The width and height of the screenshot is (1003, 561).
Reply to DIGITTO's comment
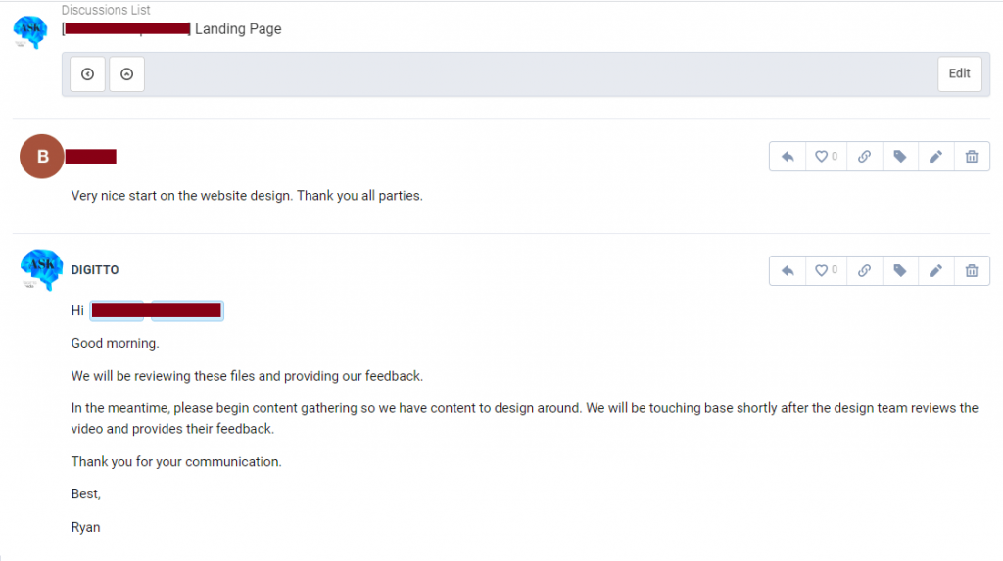(788, 270)
